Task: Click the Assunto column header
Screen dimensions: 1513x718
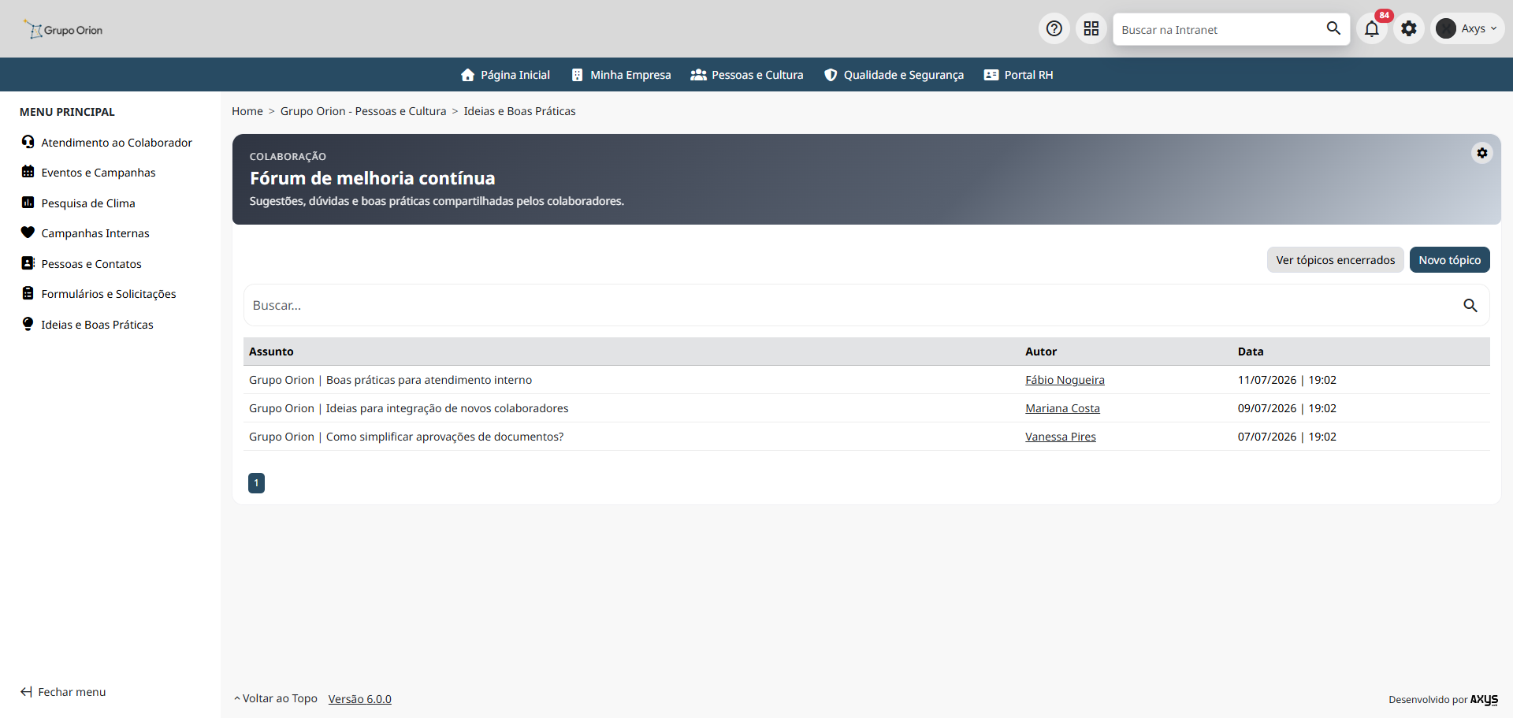Action: click(x=271, y=352)
